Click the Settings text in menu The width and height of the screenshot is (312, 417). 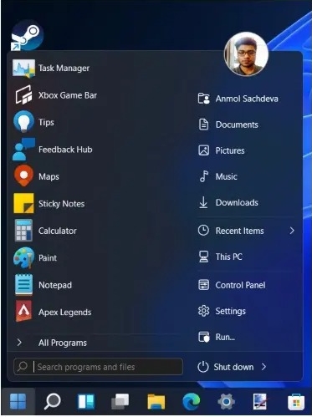point(230,311)
